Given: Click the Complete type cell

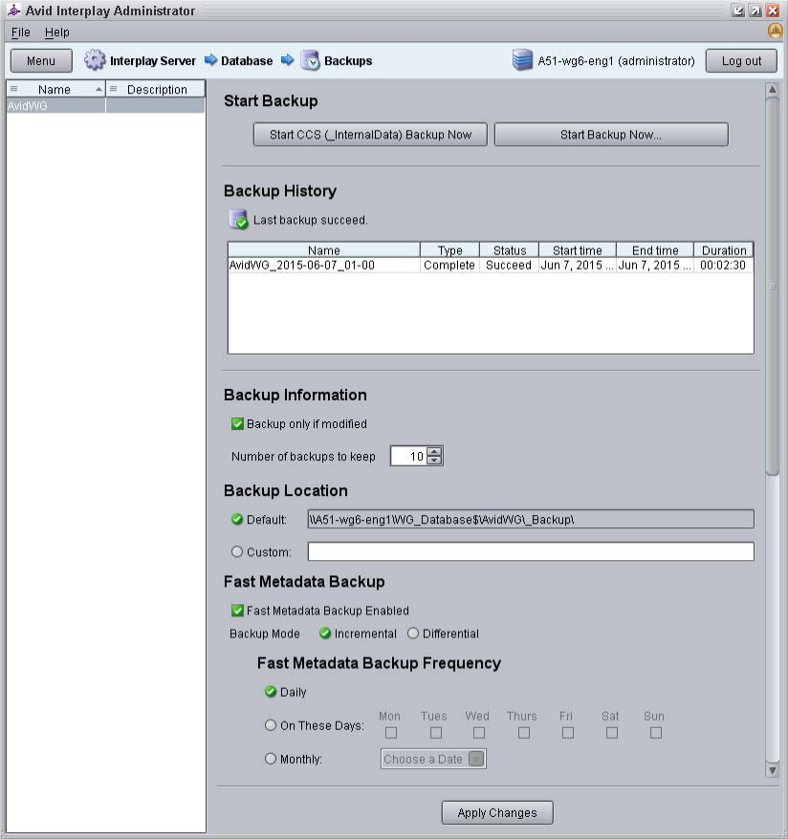Looking at the screenshot, I should click(x=449, y=265).
